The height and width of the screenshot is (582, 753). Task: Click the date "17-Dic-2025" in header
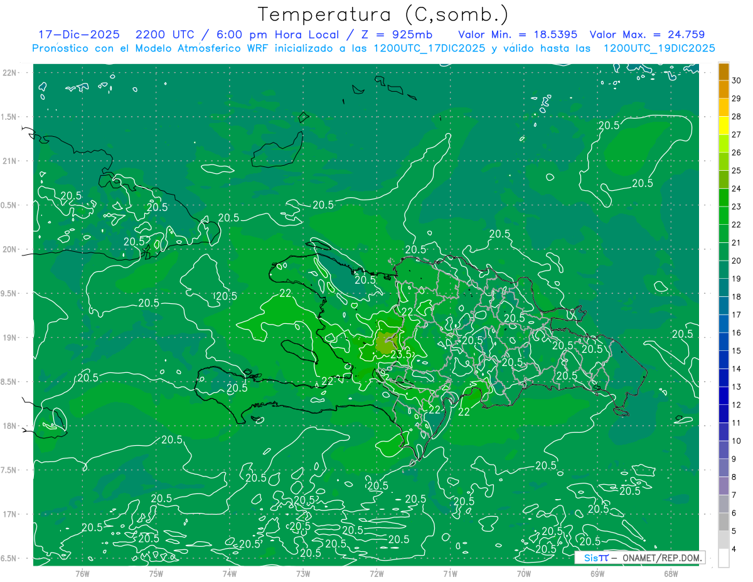pyautogui.click(x=78, y=35)
